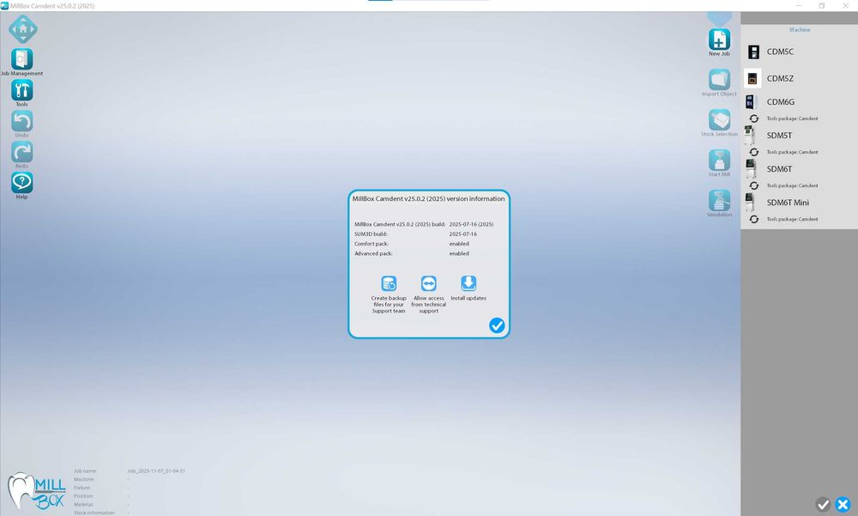Image resolution: width=858 pixels, height=516 pixels.
Task: Click the 2025-07-16 SUM3D build value
Action: (x=463, y=234)
